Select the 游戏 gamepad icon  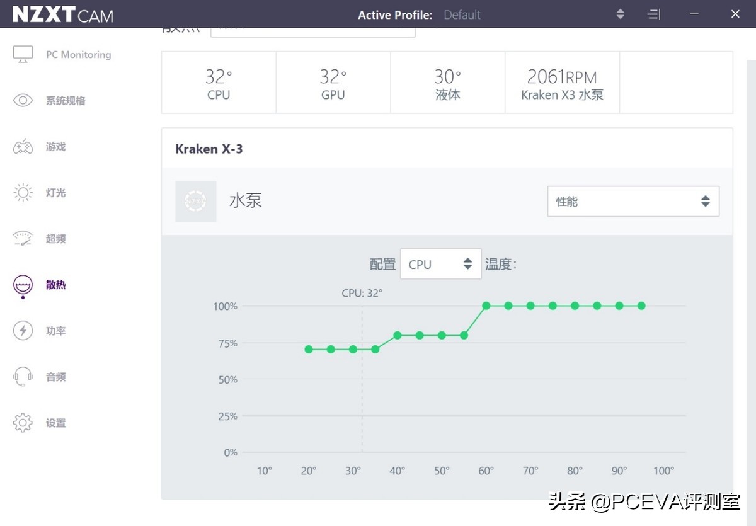pyautogui.click(x=23, y=147)
